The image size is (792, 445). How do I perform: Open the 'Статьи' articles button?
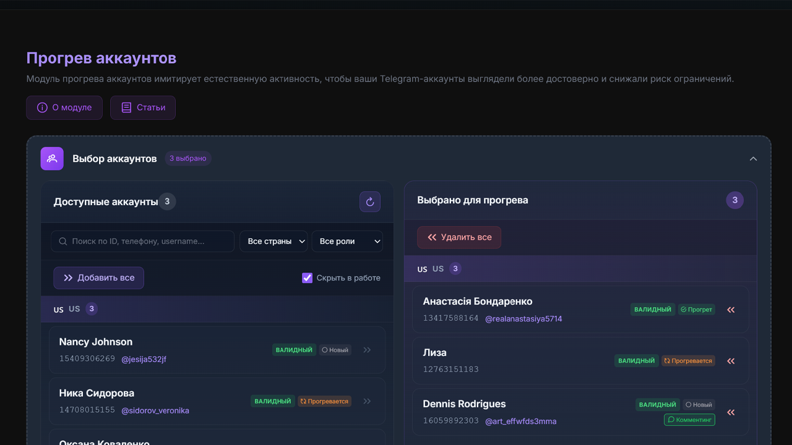click(143, 108)
